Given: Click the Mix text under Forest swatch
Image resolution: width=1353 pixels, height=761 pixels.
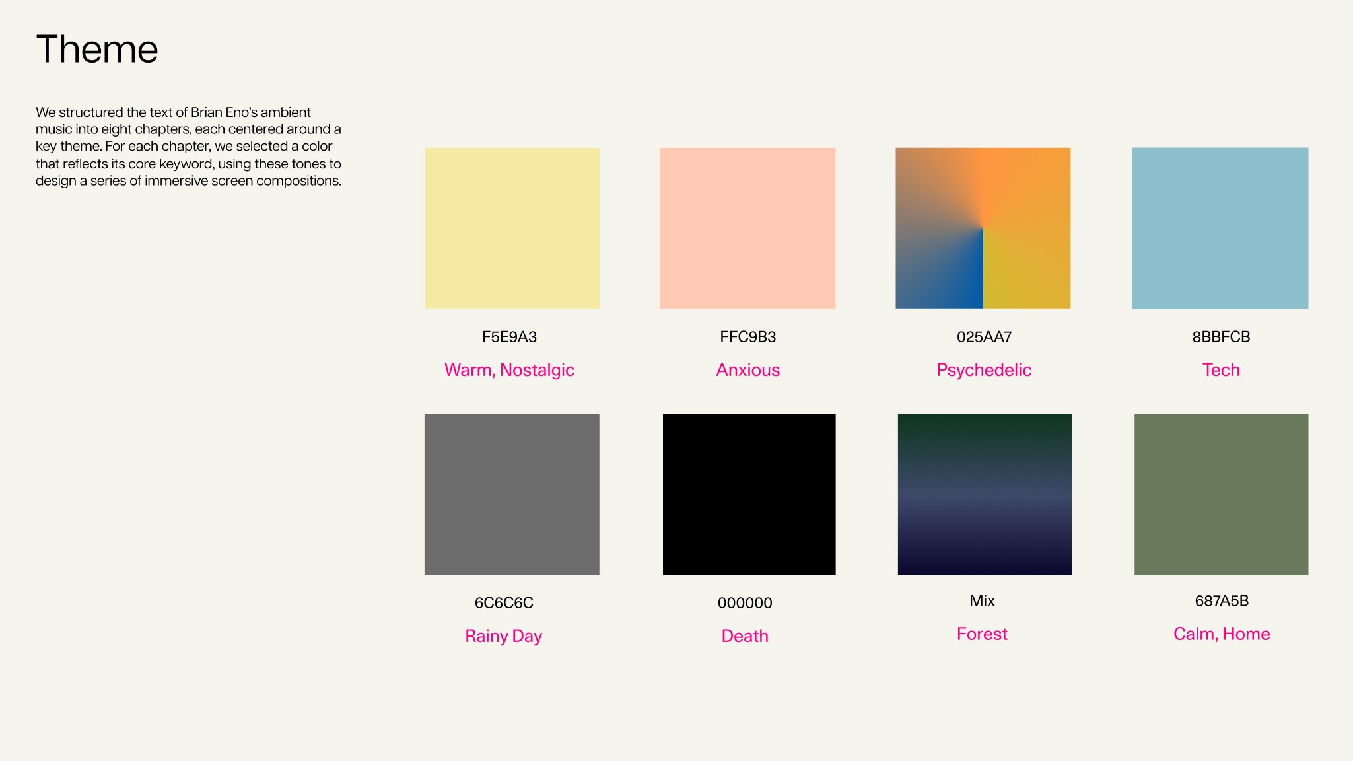Looking at the screenshot, I should (982, 600).
